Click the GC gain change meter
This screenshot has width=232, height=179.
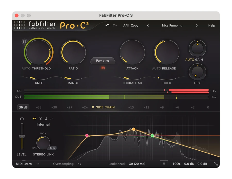116,91
